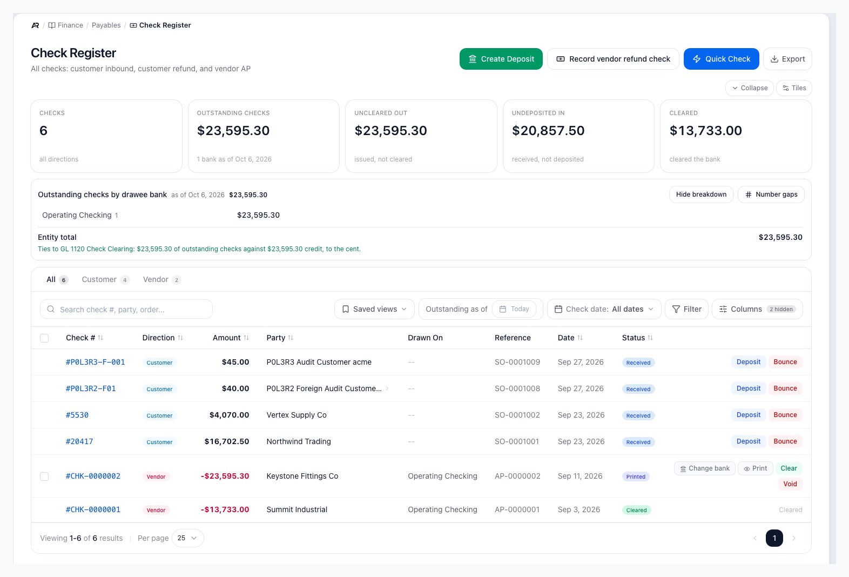Open the Number gaps report

pos(771,194)
